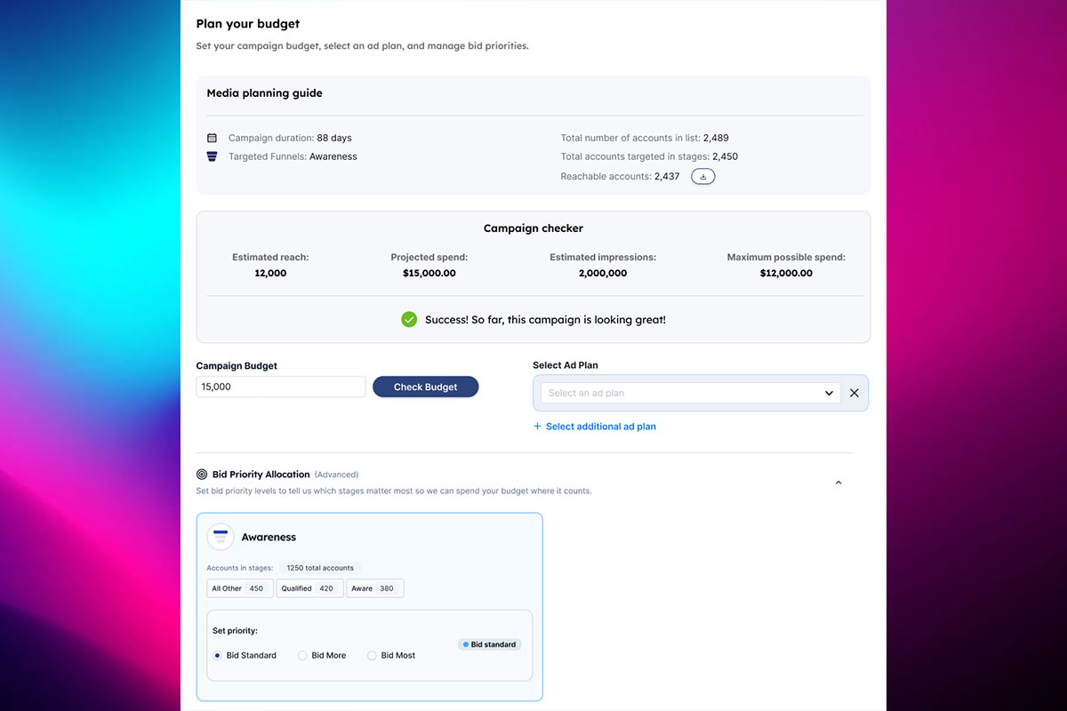1067x711 pixels.
Task: Click the Bid Priority Allocation target icon
Action: (x=202, y=475)
